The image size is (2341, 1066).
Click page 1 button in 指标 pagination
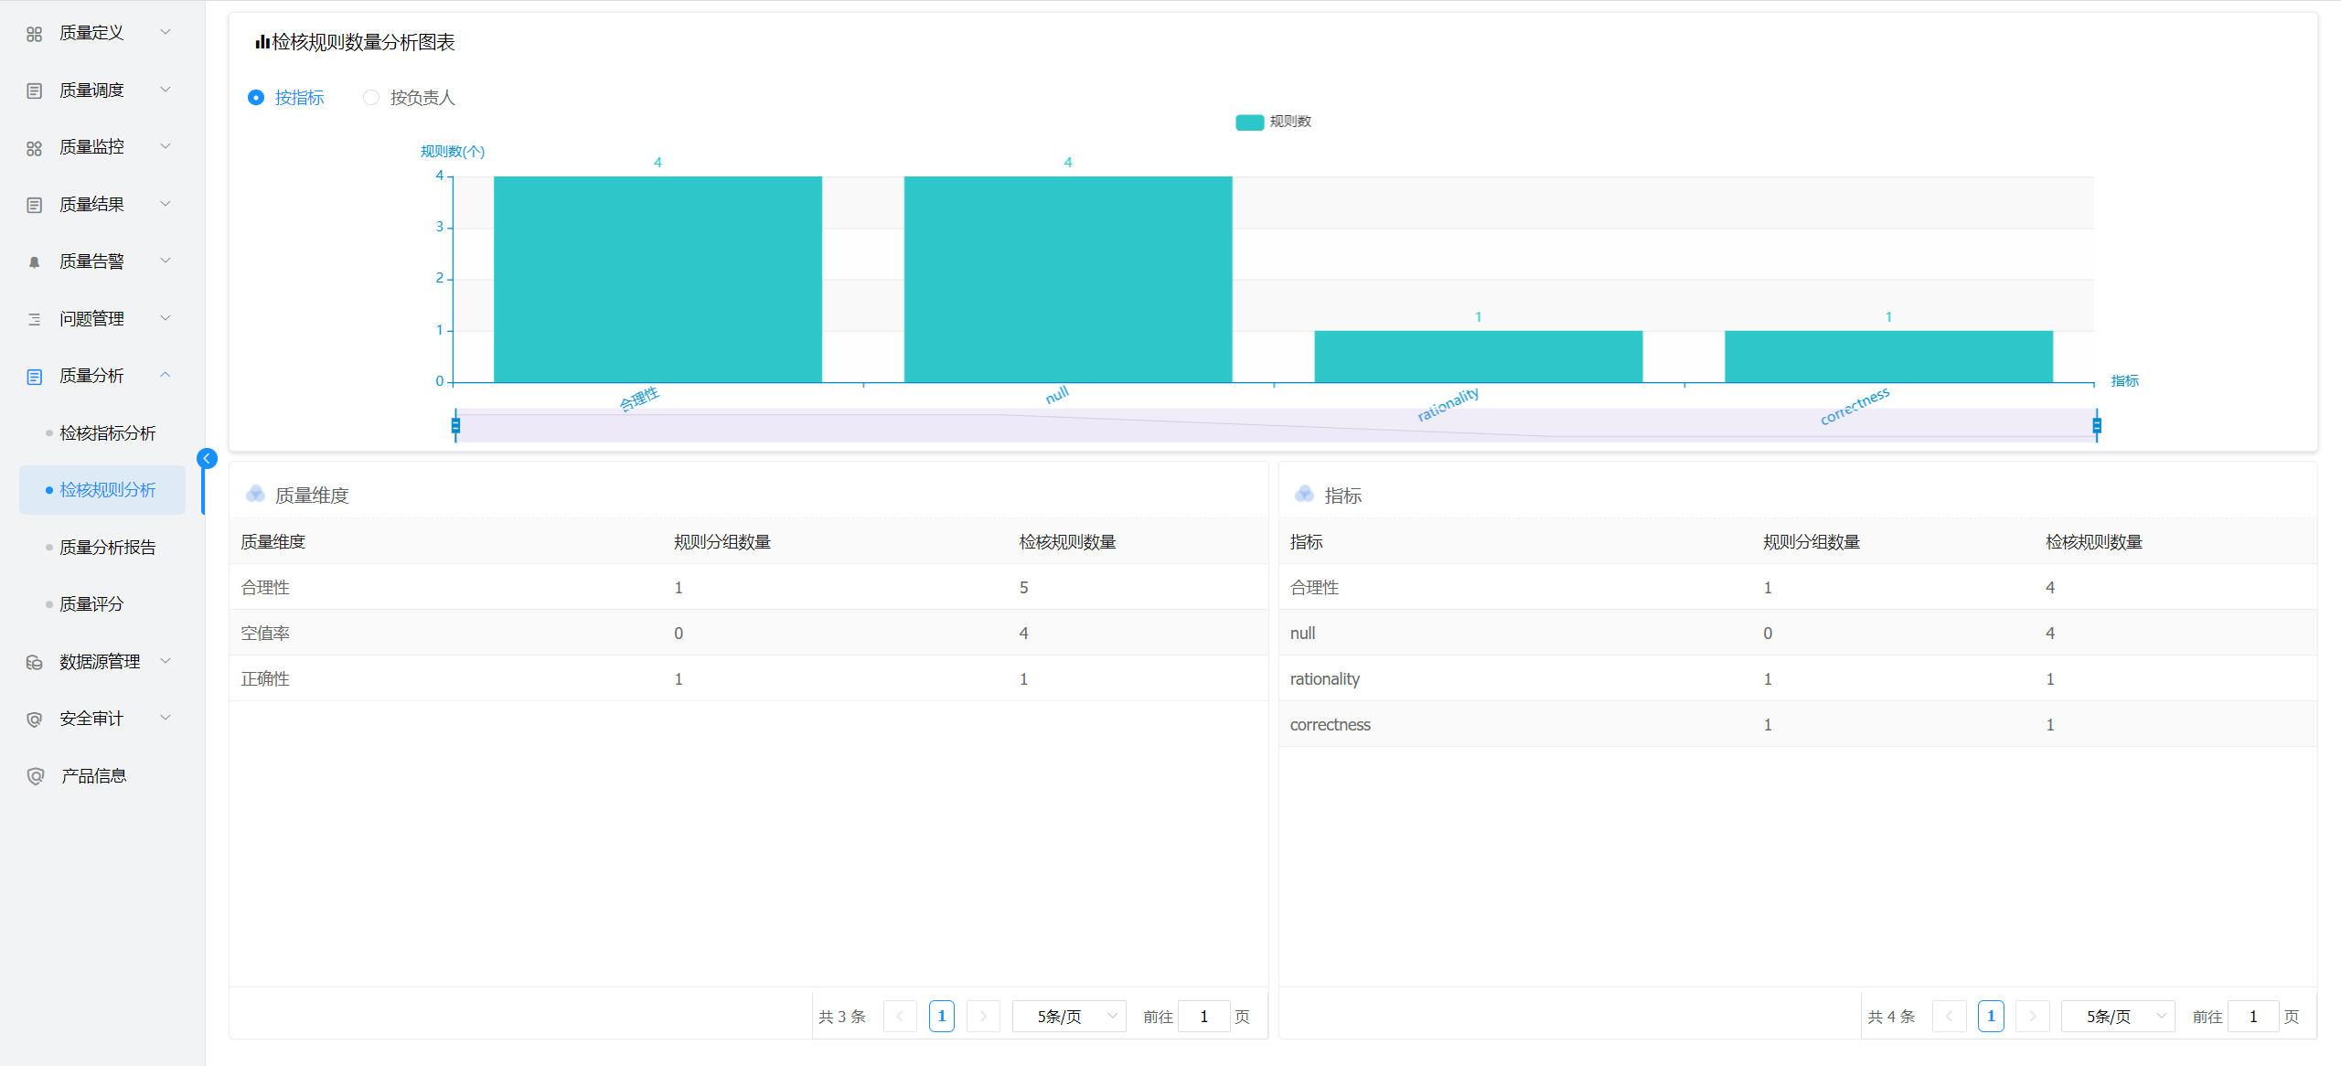[1991, 1016]
